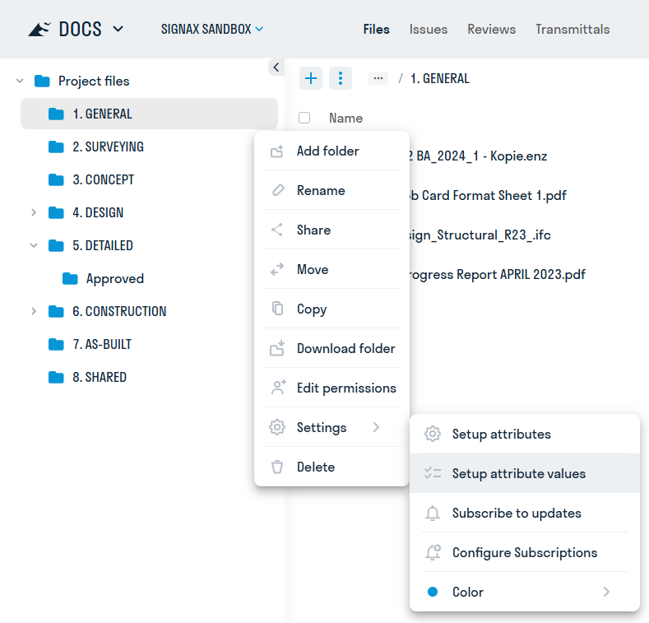Click the attribute values checklist icon
The width and height of the screenshot is (649, 623).
tap(433, 473)
